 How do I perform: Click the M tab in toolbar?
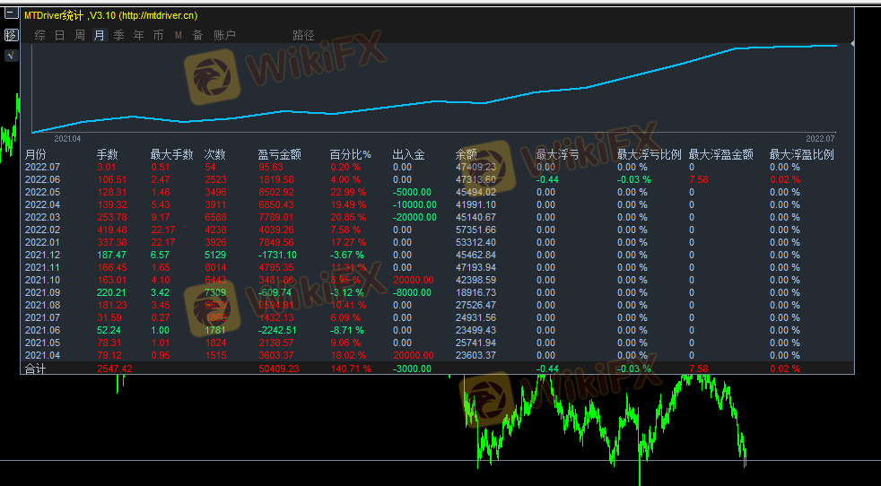(178, 35)
